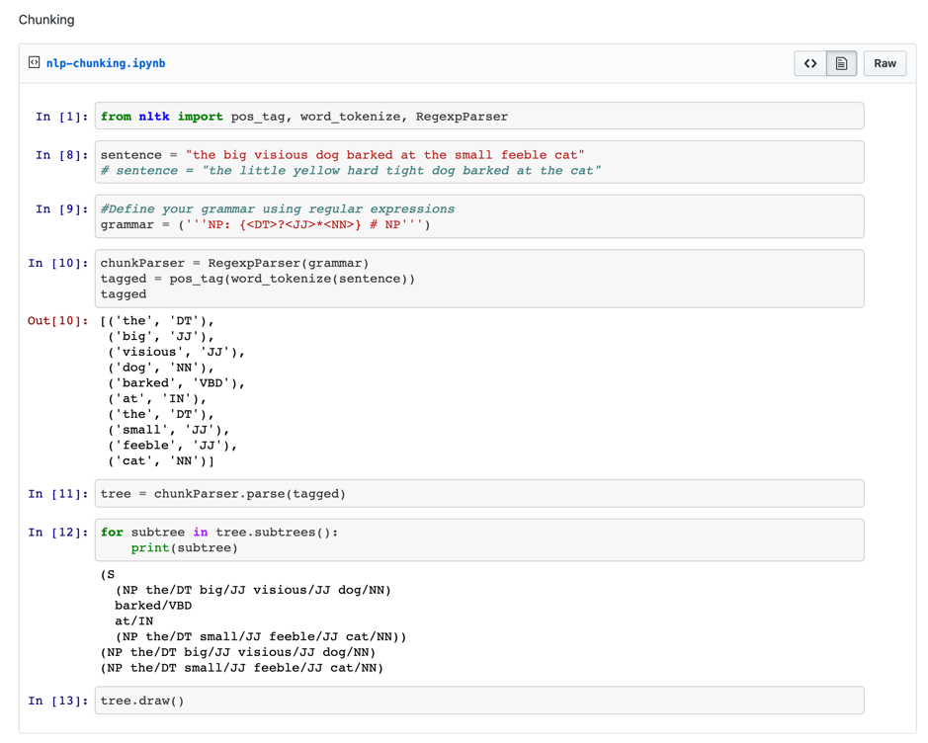Viewport: 928px width, 743px height.
Task: Open the nlp-chunking.ipynb file link
Action: tap(105, 62)
